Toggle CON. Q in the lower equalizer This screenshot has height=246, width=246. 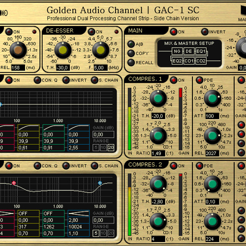click(x=37, y=166)
